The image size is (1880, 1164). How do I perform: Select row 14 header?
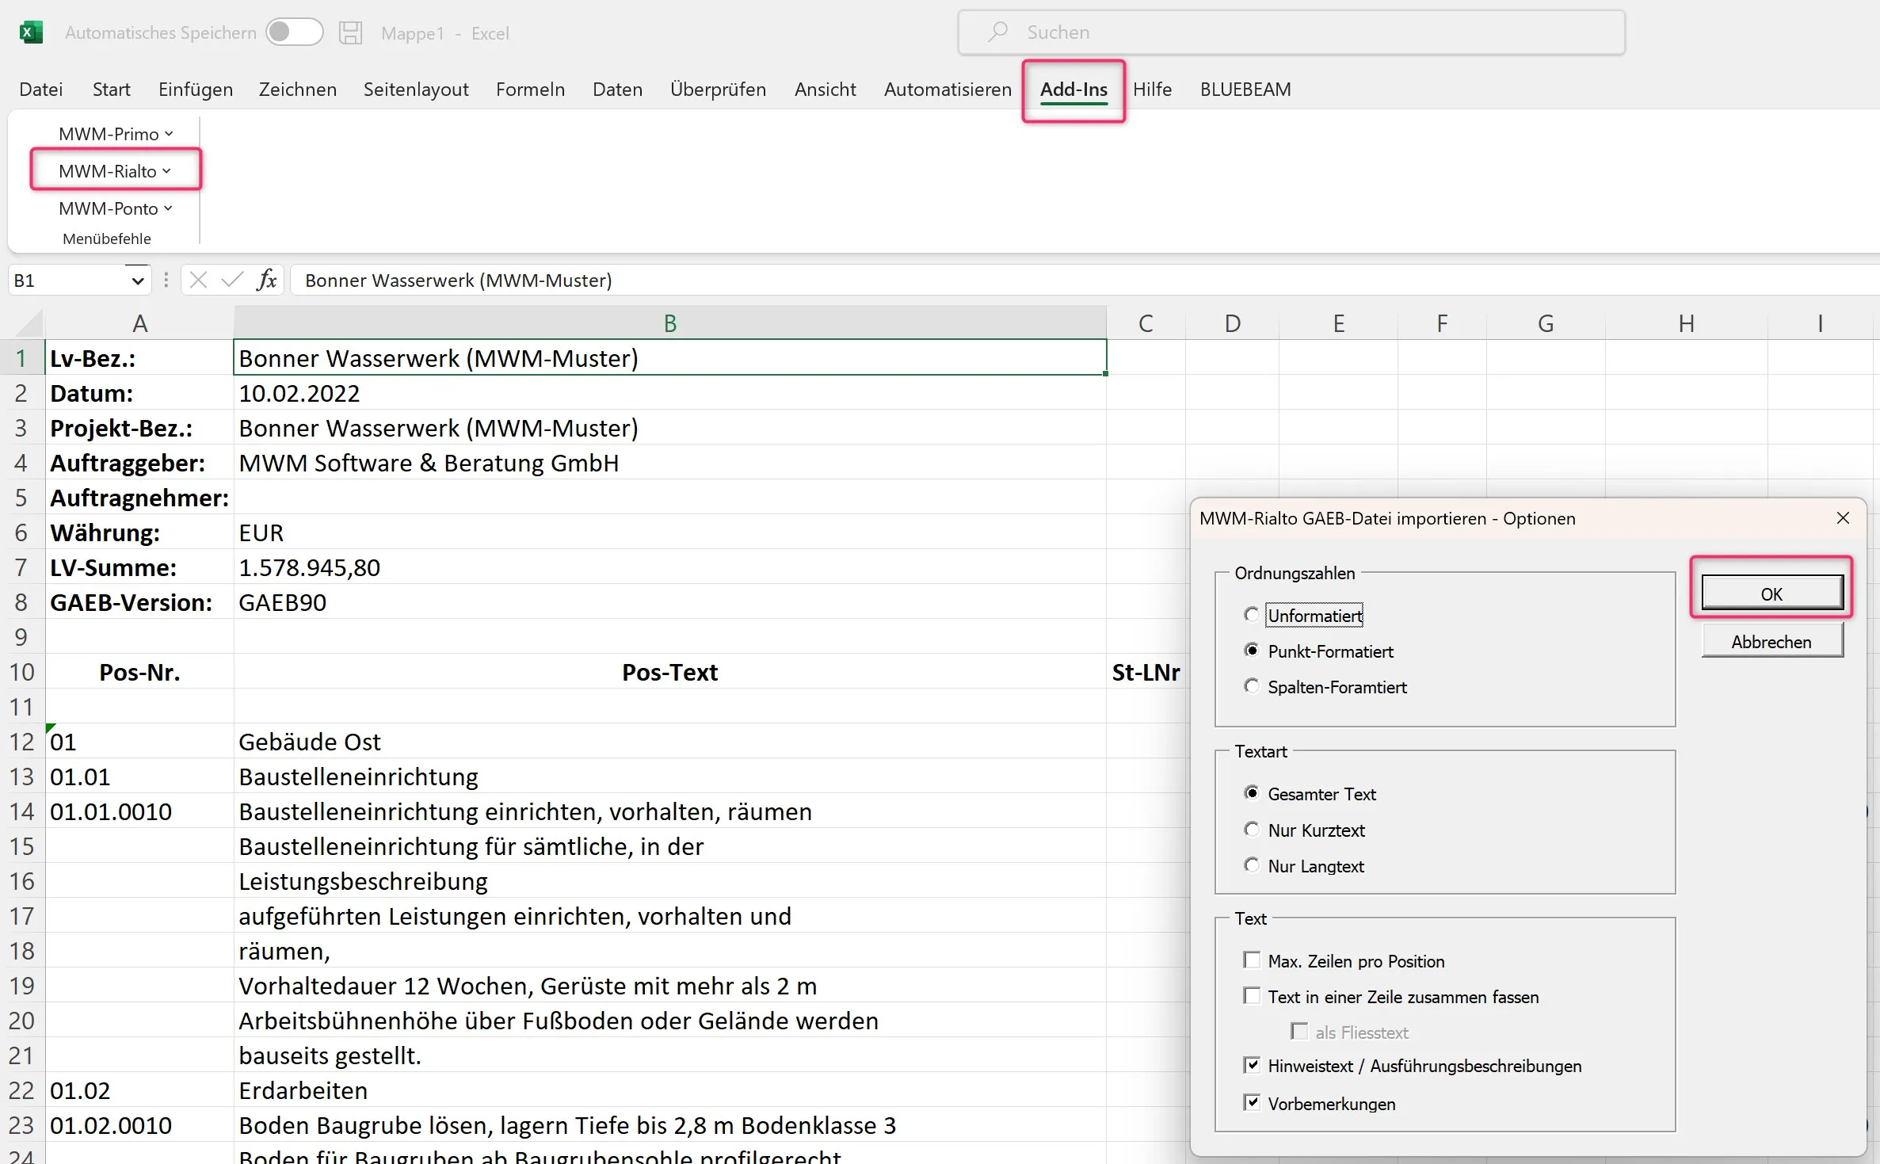pos(21,811)
